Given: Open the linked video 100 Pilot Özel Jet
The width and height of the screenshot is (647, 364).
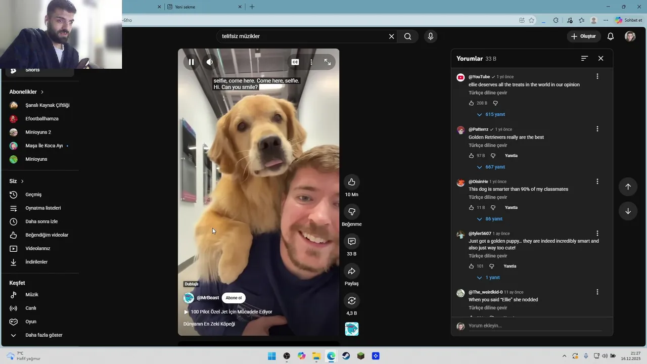Looking at the screenshot, I should coord(228,312).
